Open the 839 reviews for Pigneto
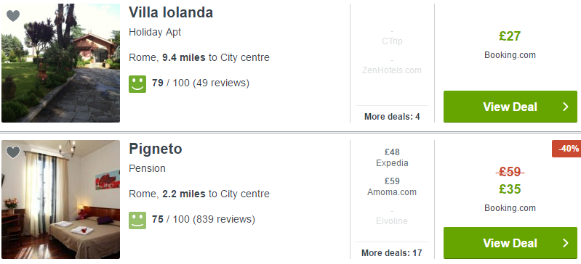Viewport: 581px width, 264px height. (224, 219)
